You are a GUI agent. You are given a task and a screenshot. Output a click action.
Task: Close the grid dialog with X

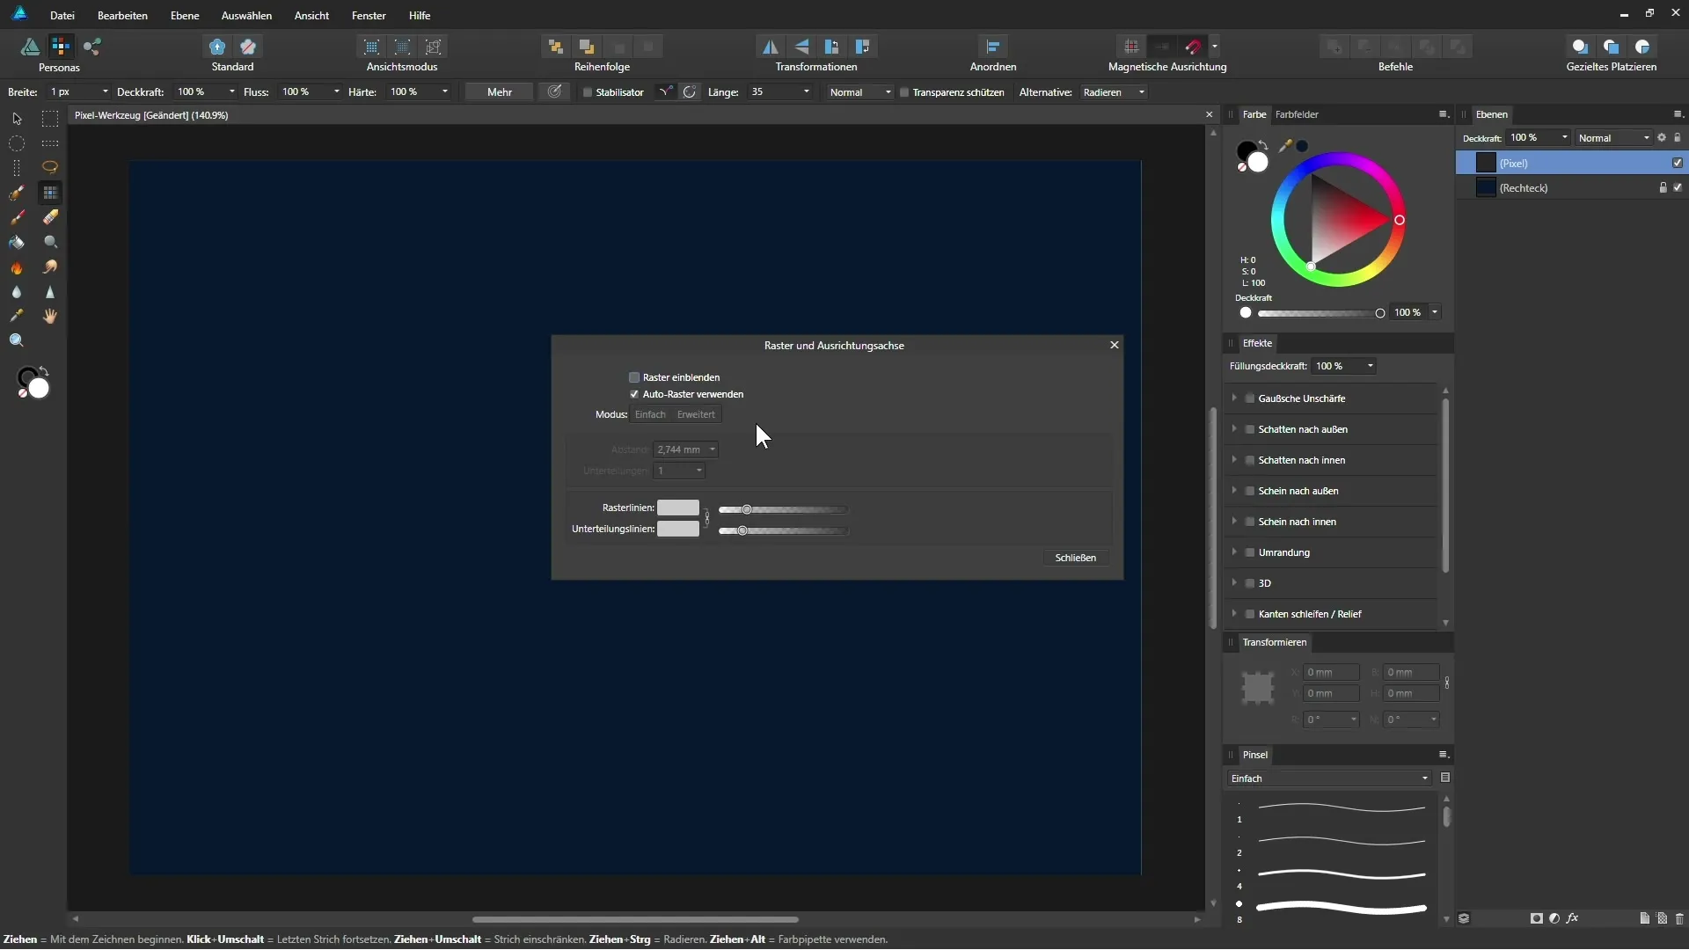1115,345
